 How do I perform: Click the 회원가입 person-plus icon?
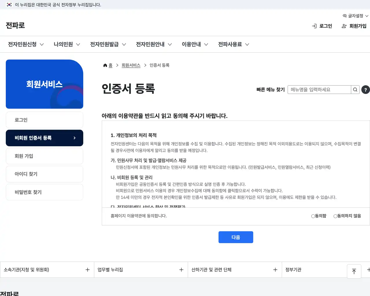point(344,26)
